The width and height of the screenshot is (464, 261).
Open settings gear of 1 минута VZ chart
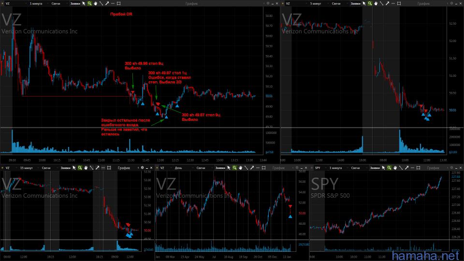[268, 3]
